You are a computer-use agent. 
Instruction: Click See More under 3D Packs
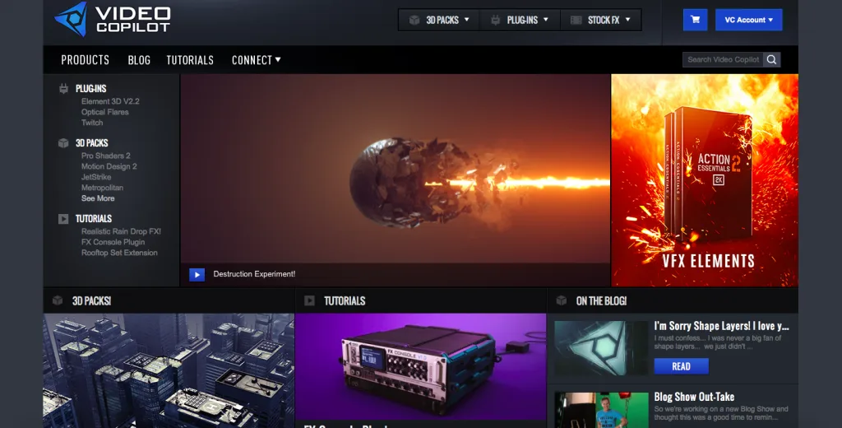[98, 198]
